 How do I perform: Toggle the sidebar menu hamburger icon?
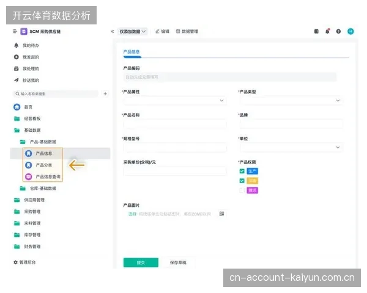coord(15,31)
